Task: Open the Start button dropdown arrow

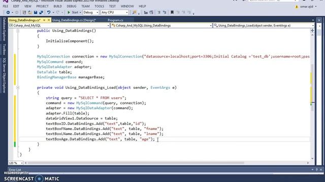Action: coord(80,12)
